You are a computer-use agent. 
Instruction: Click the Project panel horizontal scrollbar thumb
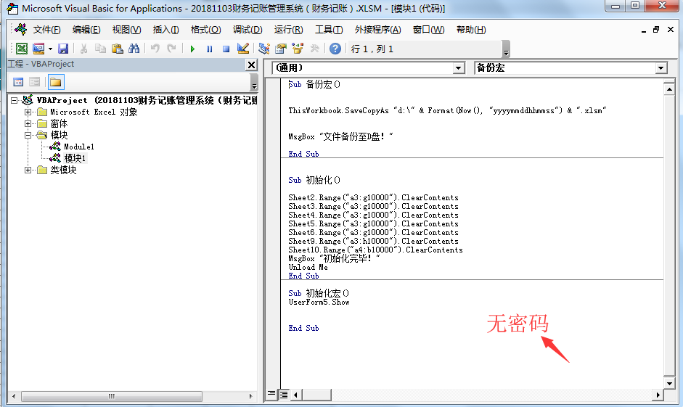coord(112,396)
